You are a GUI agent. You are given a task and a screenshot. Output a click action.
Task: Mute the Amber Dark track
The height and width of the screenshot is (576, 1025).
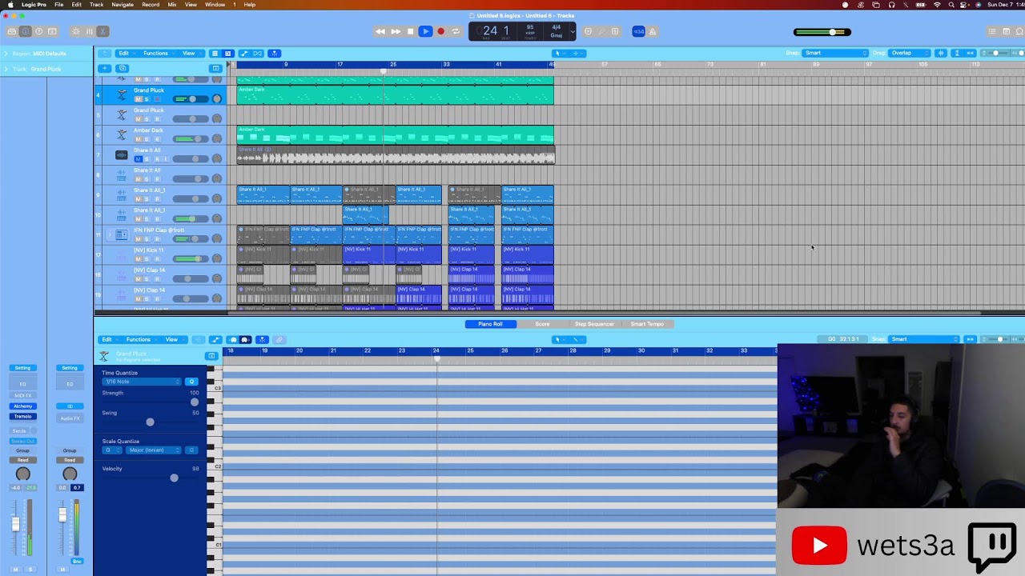click(x=138, y=139)
